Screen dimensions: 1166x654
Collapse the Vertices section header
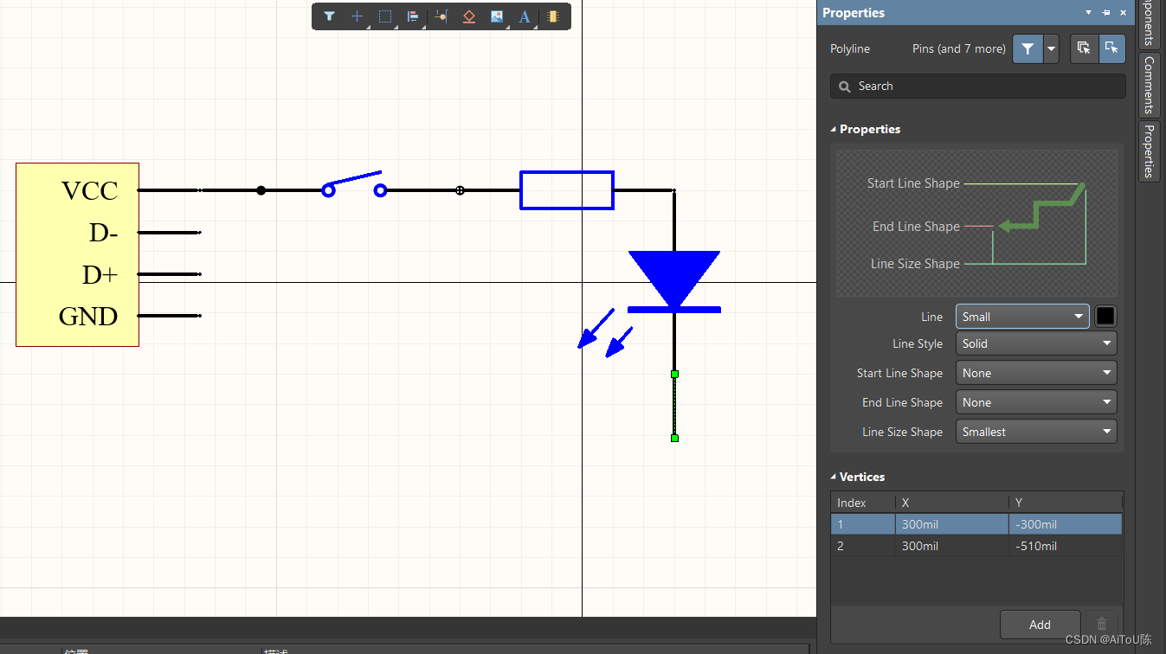(x=833, y=477)
